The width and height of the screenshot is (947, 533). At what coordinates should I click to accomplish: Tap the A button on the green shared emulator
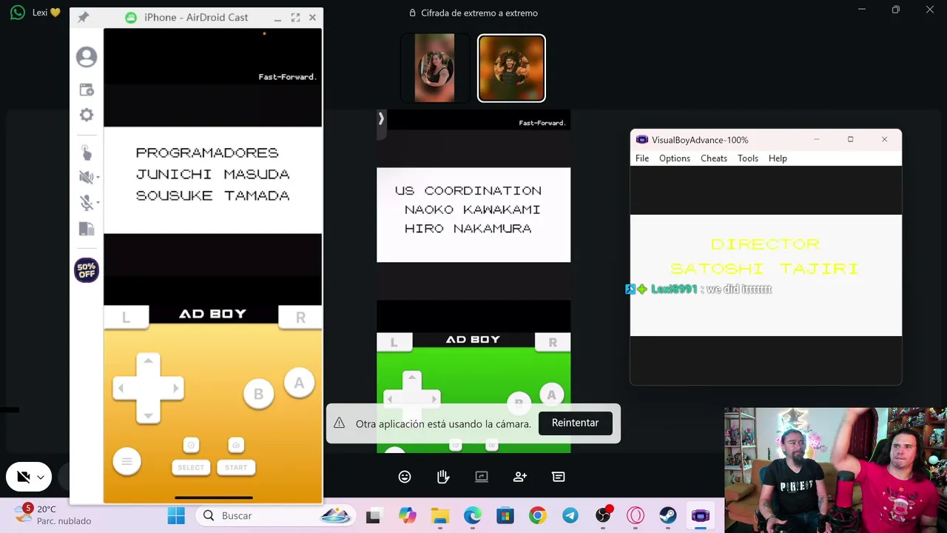551,395
